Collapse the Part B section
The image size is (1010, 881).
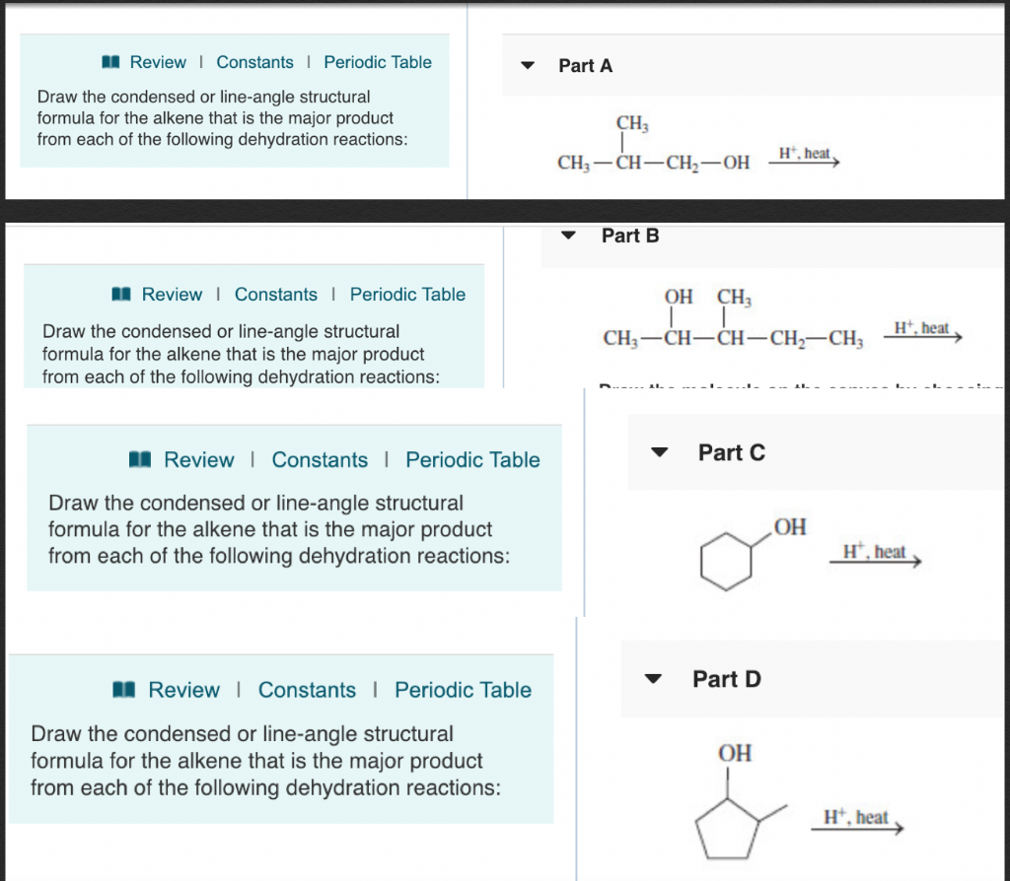pyautogui.click(x=568, y=236)
